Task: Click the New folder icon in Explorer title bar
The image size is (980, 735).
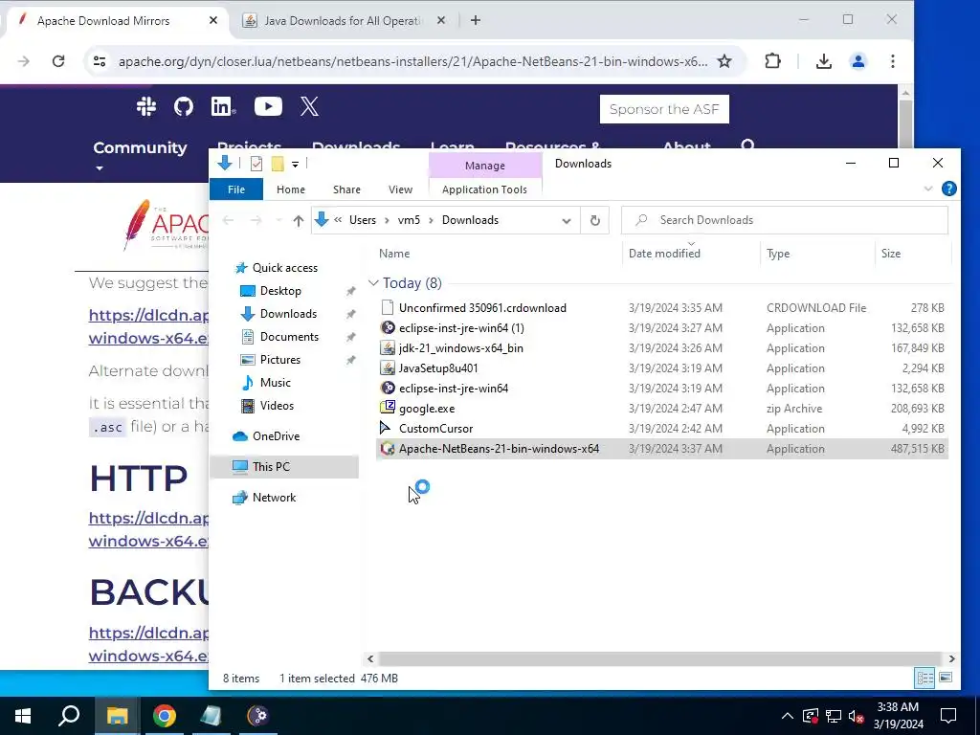Action: pos(278,164)
